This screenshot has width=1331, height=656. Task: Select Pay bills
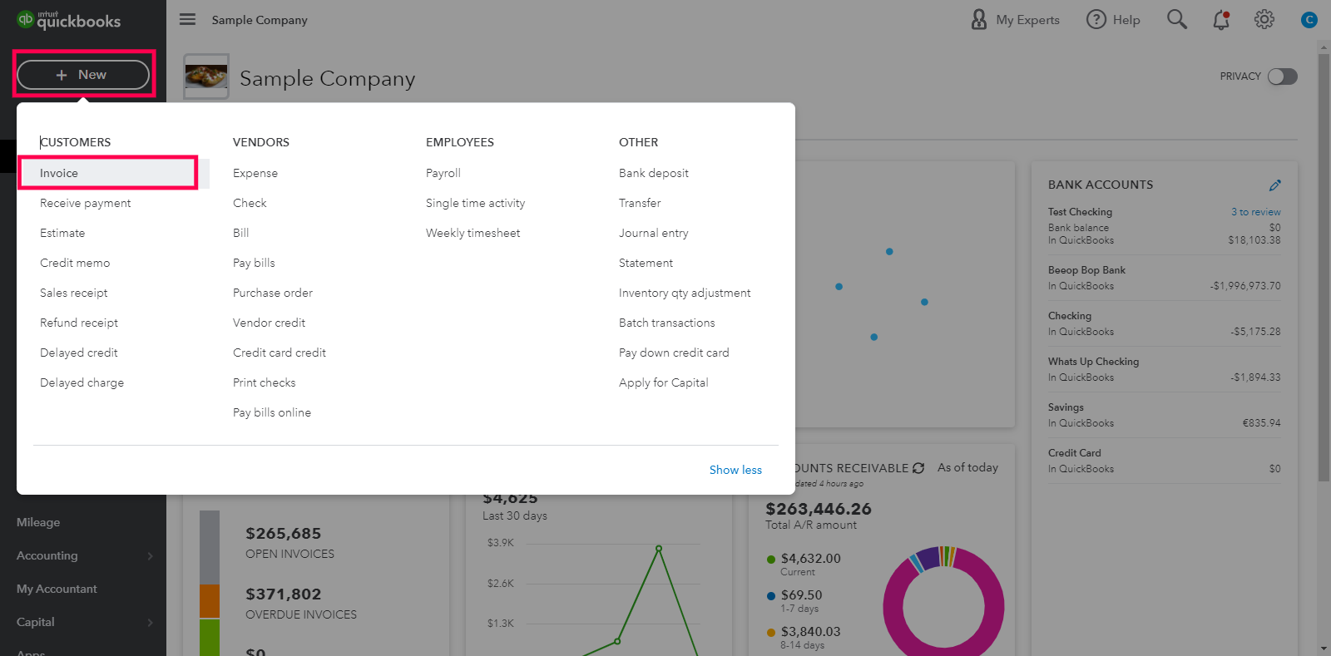(254, 263)
